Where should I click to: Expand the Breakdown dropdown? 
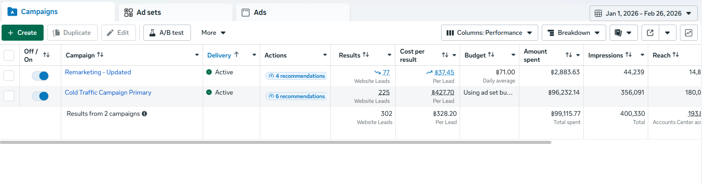tap(574, 33)
